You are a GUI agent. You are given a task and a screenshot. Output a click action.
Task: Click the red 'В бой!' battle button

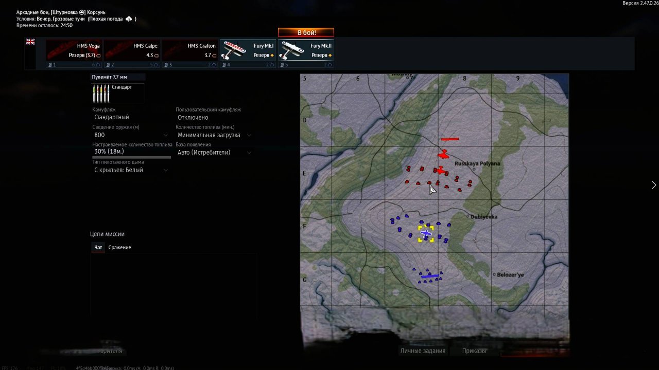(x=306, y=32)
